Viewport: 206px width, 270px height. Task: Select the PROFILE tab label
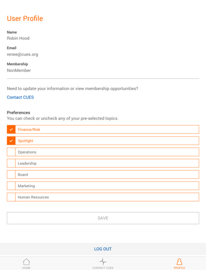[179, 268]
